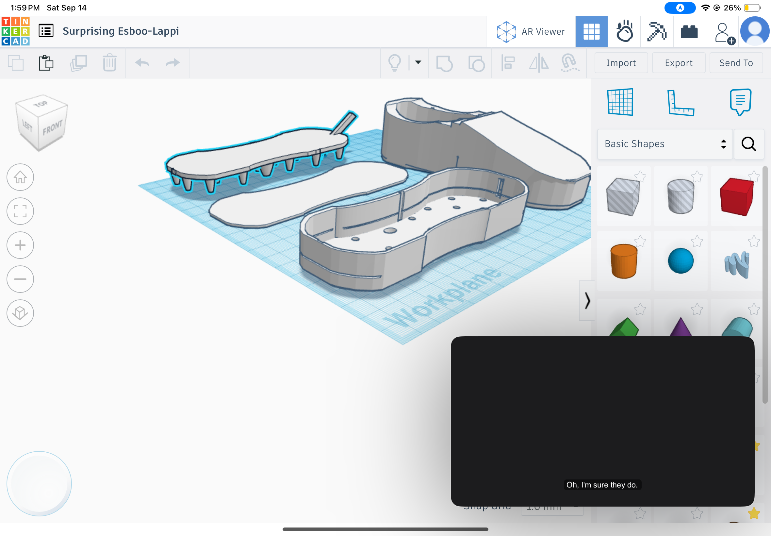Click the Undo arrow
Viewport: 771px width, 536px height.
click(x=142, y=63)
